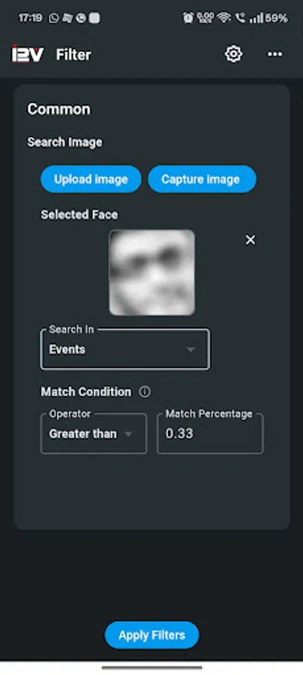Open settings via the gear icon
Image resolution: width=303 pixels, height=675 pixels.
tap(234, 54)
